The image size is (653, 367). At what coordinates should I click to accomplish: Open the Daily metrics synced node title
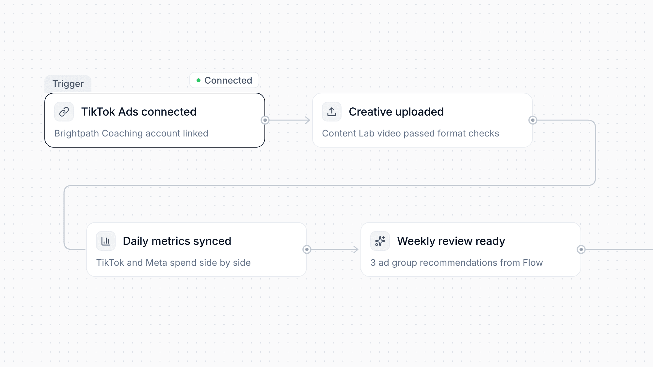click(x=177, y=241)
